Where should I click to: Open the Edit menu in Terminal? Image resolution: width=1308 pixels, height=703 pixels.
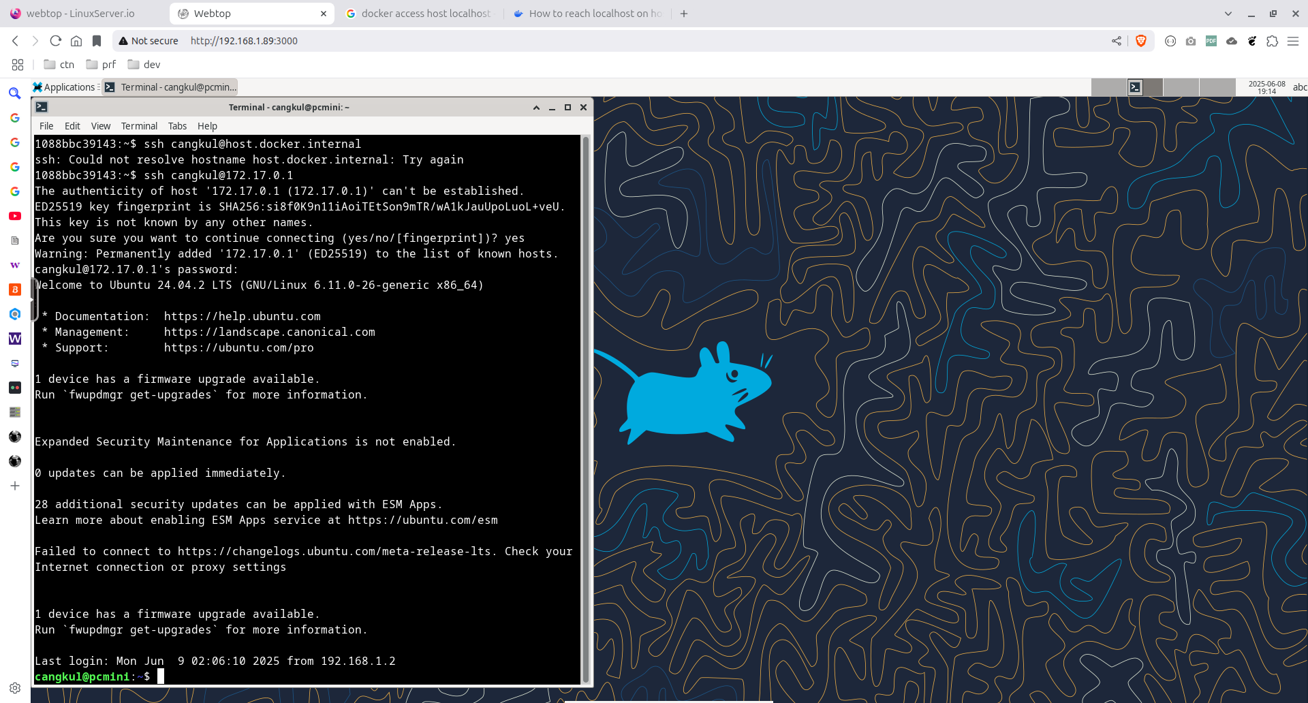(x=72, y=126)
